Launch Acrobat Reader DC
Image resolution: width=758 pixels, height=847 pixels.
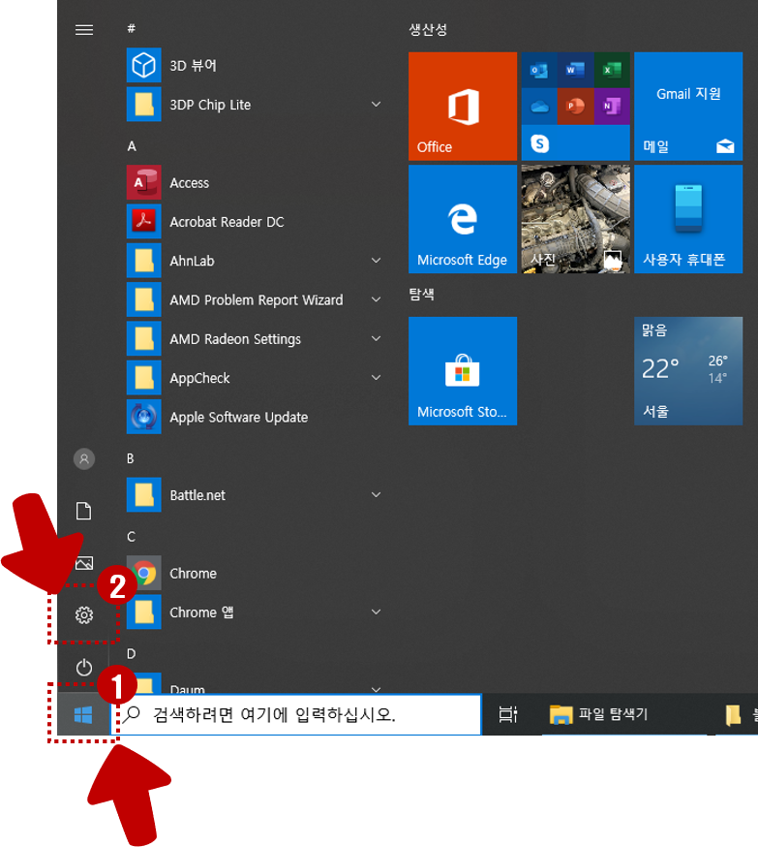click(x=254, y=222)
